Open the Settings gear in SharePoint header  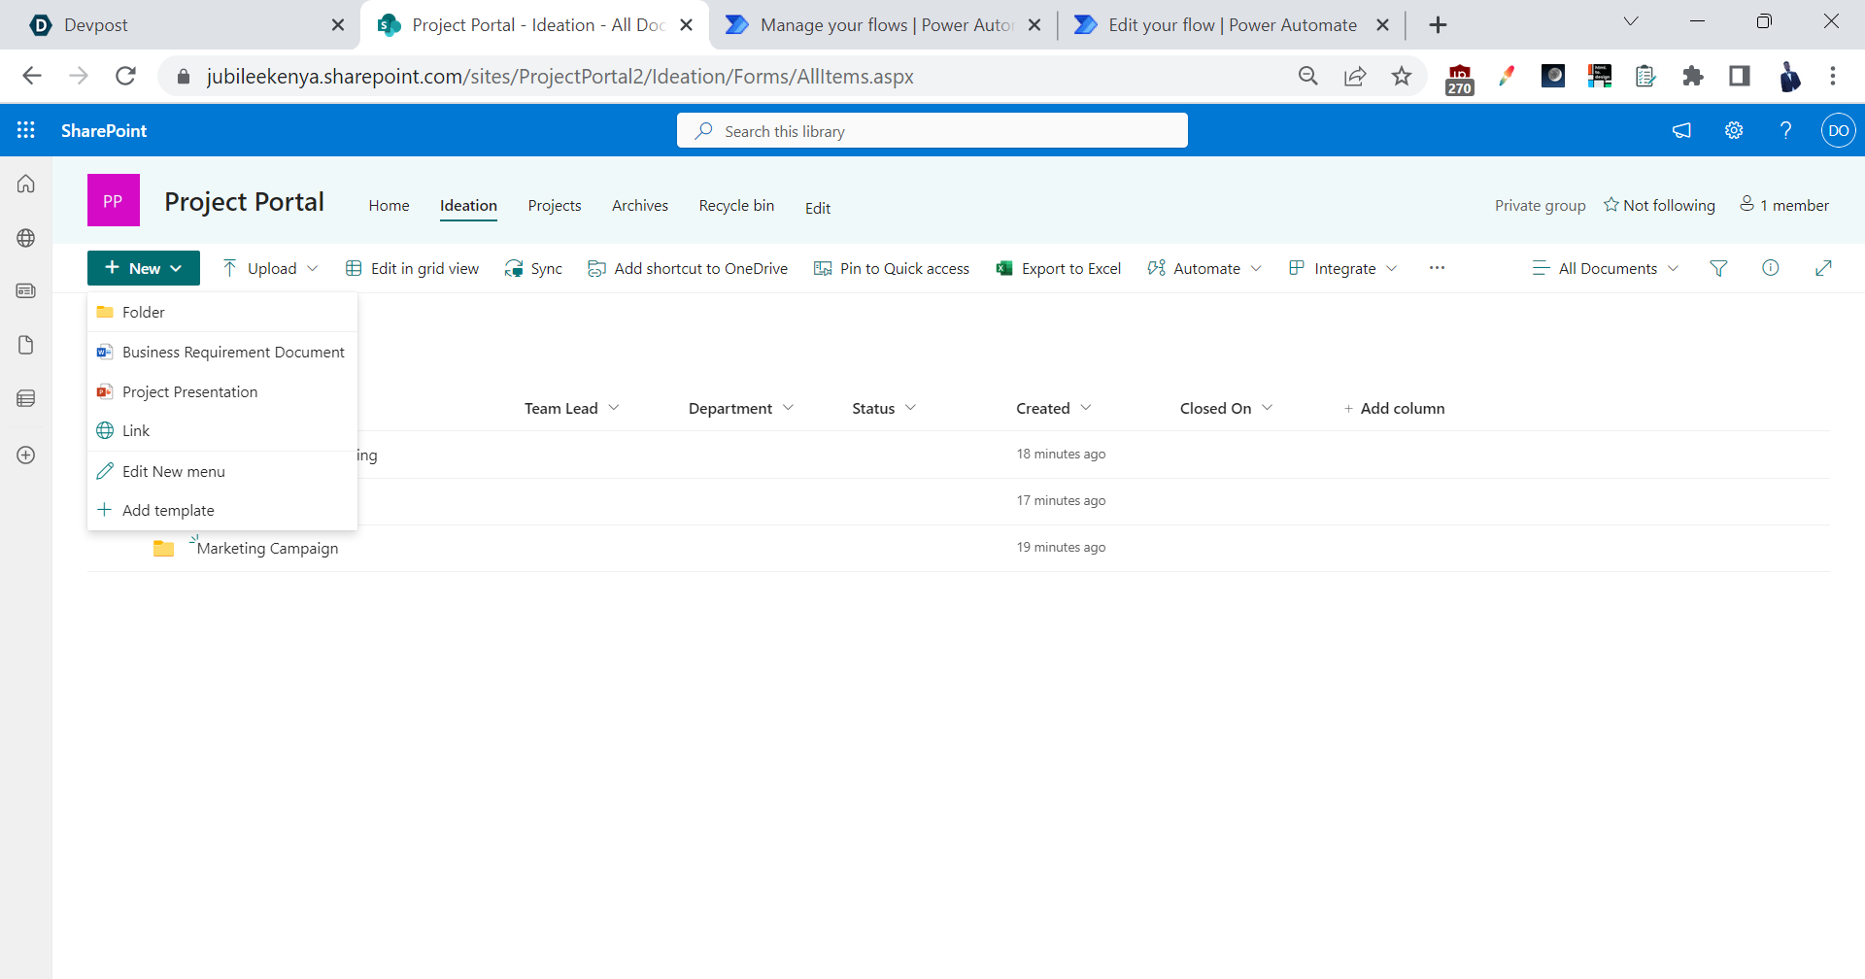[x=1734, y=130]
